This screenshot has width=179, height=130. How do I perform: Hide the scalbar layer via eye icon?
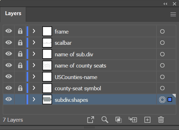[x=9, y=42]
